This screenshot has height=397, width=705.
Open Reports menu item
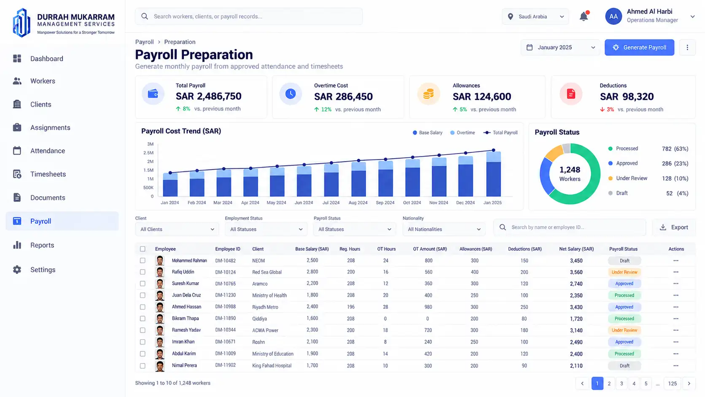pyautogui.click(x=62, y=245)
